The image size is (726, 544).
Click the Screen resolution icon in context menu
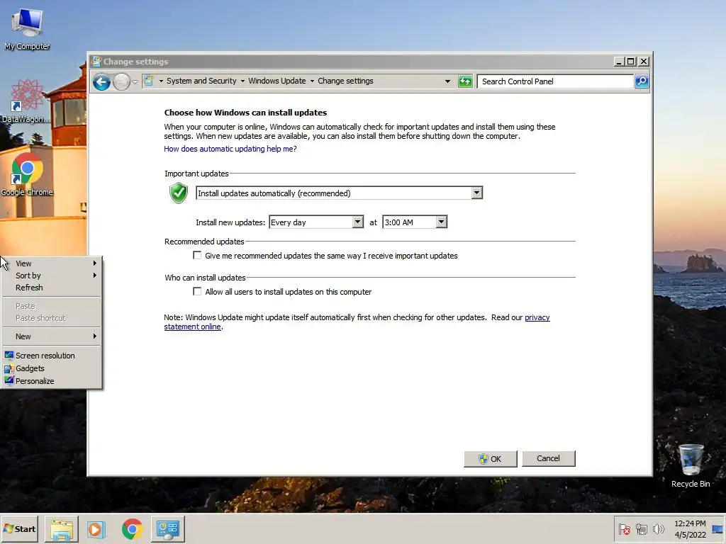[9, 356]
